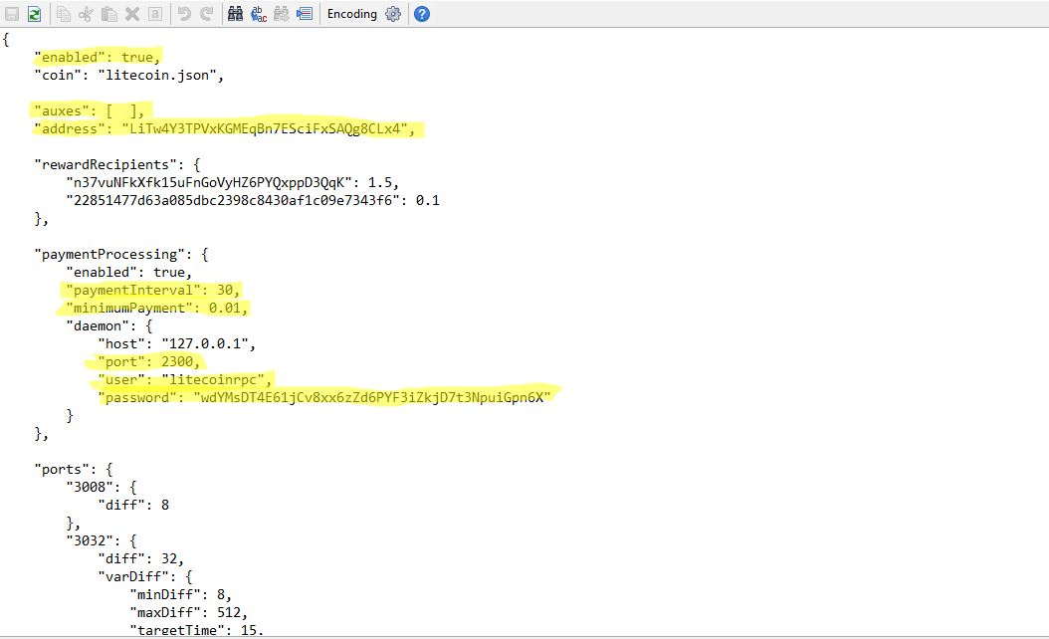This screenshot has width=1049, height=639.
Task: Click the "enabled": true line at top
Action: [x=98, y=58]
